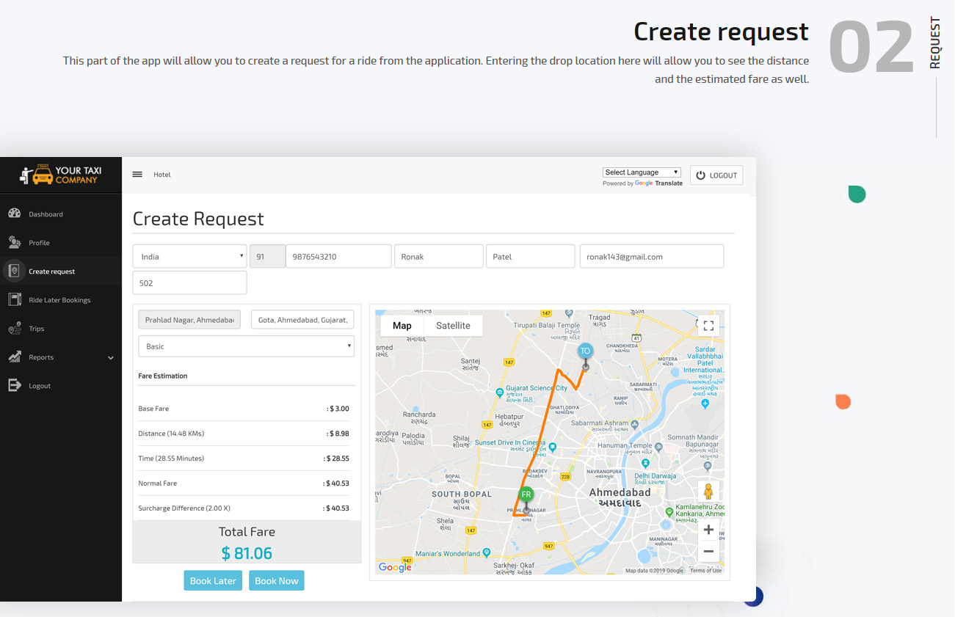
Task: Open the Select Language dropdown
Action: click(x=642, y=172)
